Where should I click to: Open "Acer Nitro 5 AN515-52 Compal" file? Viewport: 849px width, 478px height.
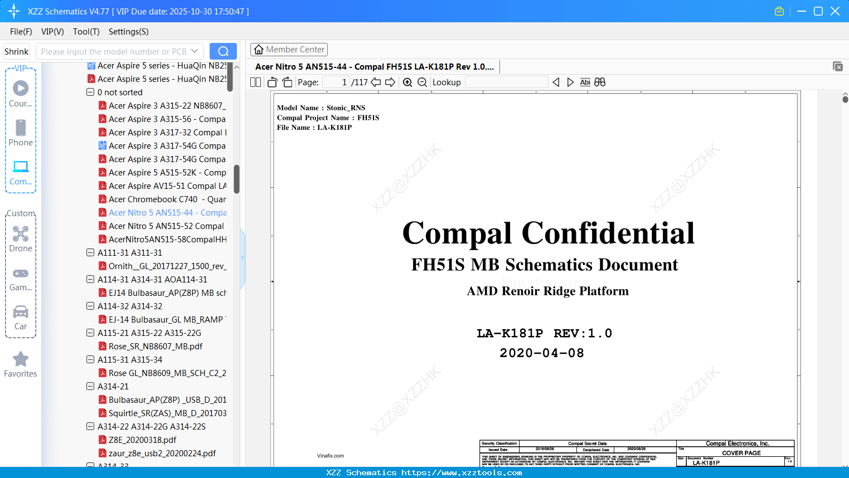coord(161,226)
